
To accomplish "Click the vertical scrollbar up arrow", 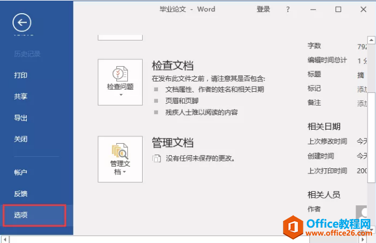I will click(x=371, y=40).
